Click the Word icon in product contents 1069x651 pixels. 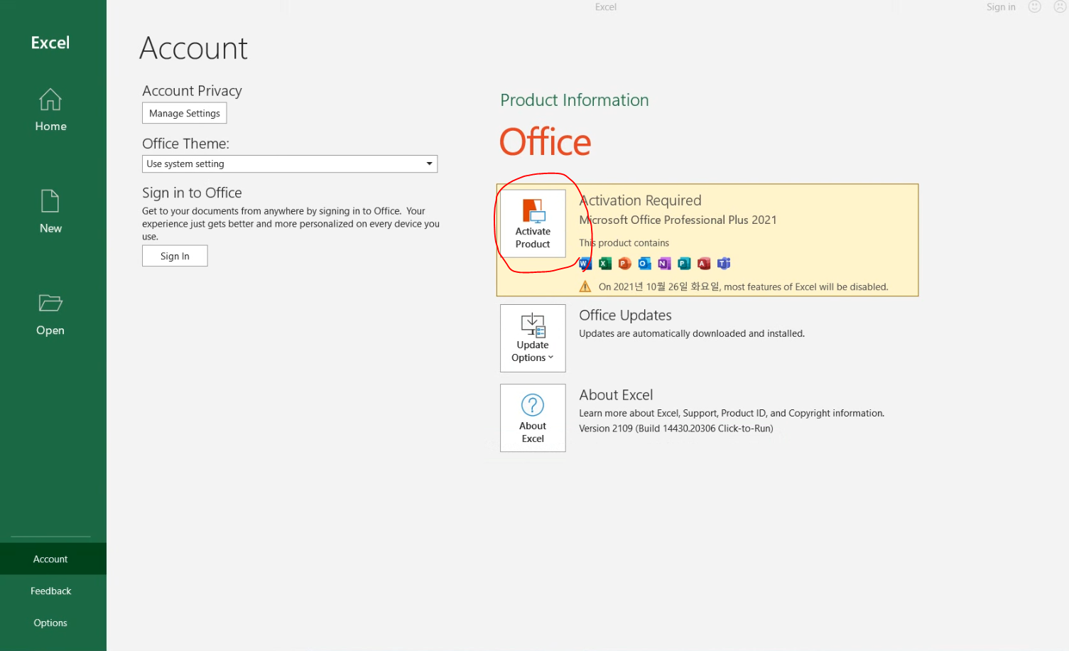[x=585, y=264]
